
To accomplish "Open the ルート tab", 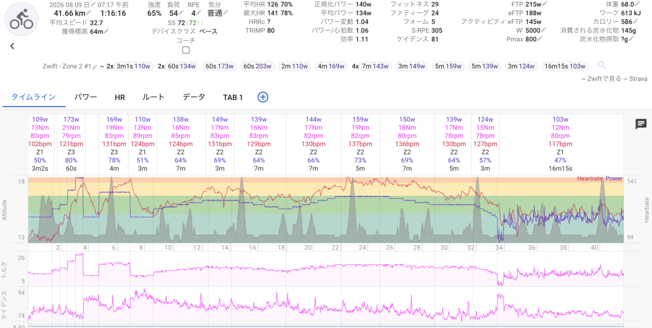I will tap(153, 97).
